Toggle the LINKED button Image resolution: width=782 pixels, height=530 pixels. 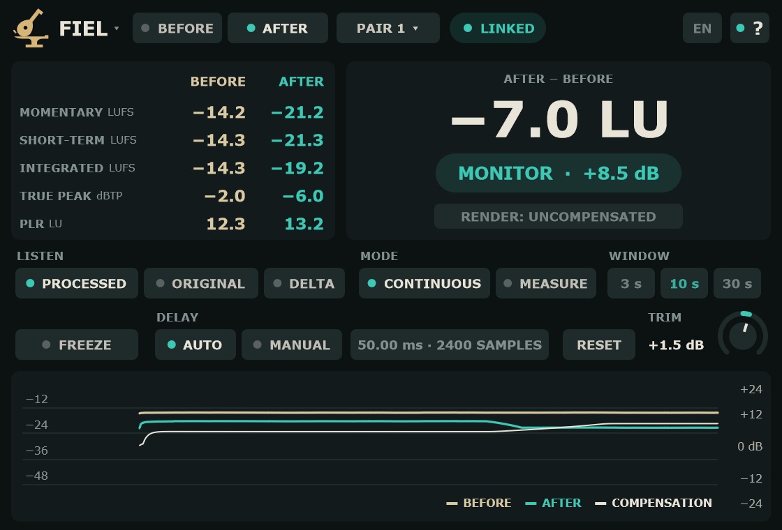(498, 29)
